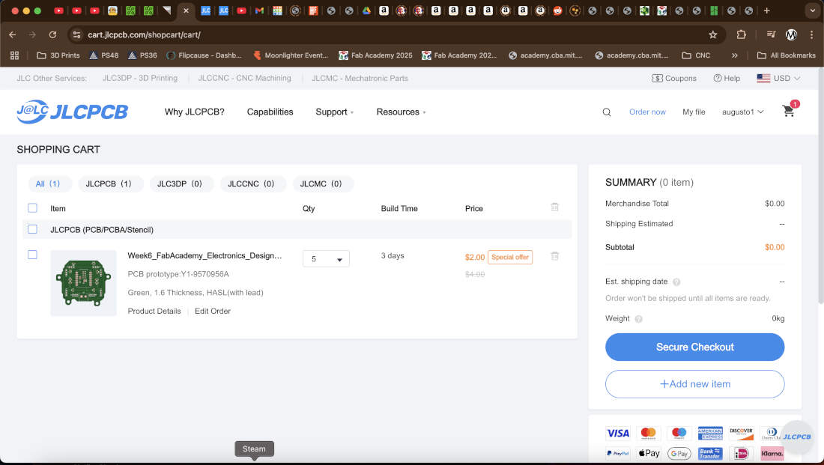Click the Apple Pay payment logo

(649, 453)
